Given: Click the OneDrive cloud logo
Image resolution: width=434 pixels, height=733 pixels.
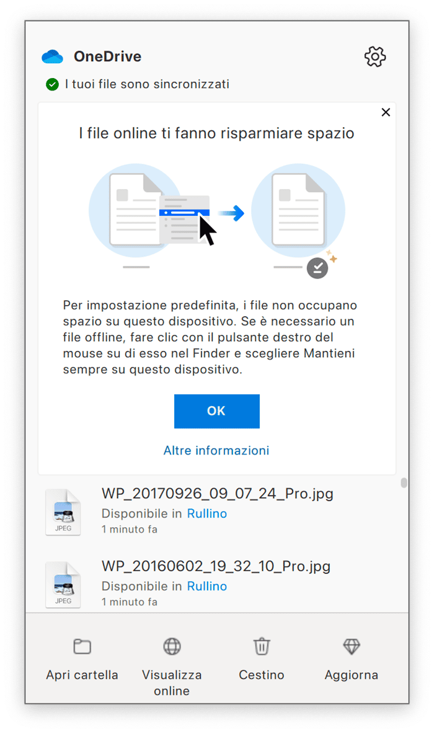Looking at the screenshot, I should coord(52,56).
